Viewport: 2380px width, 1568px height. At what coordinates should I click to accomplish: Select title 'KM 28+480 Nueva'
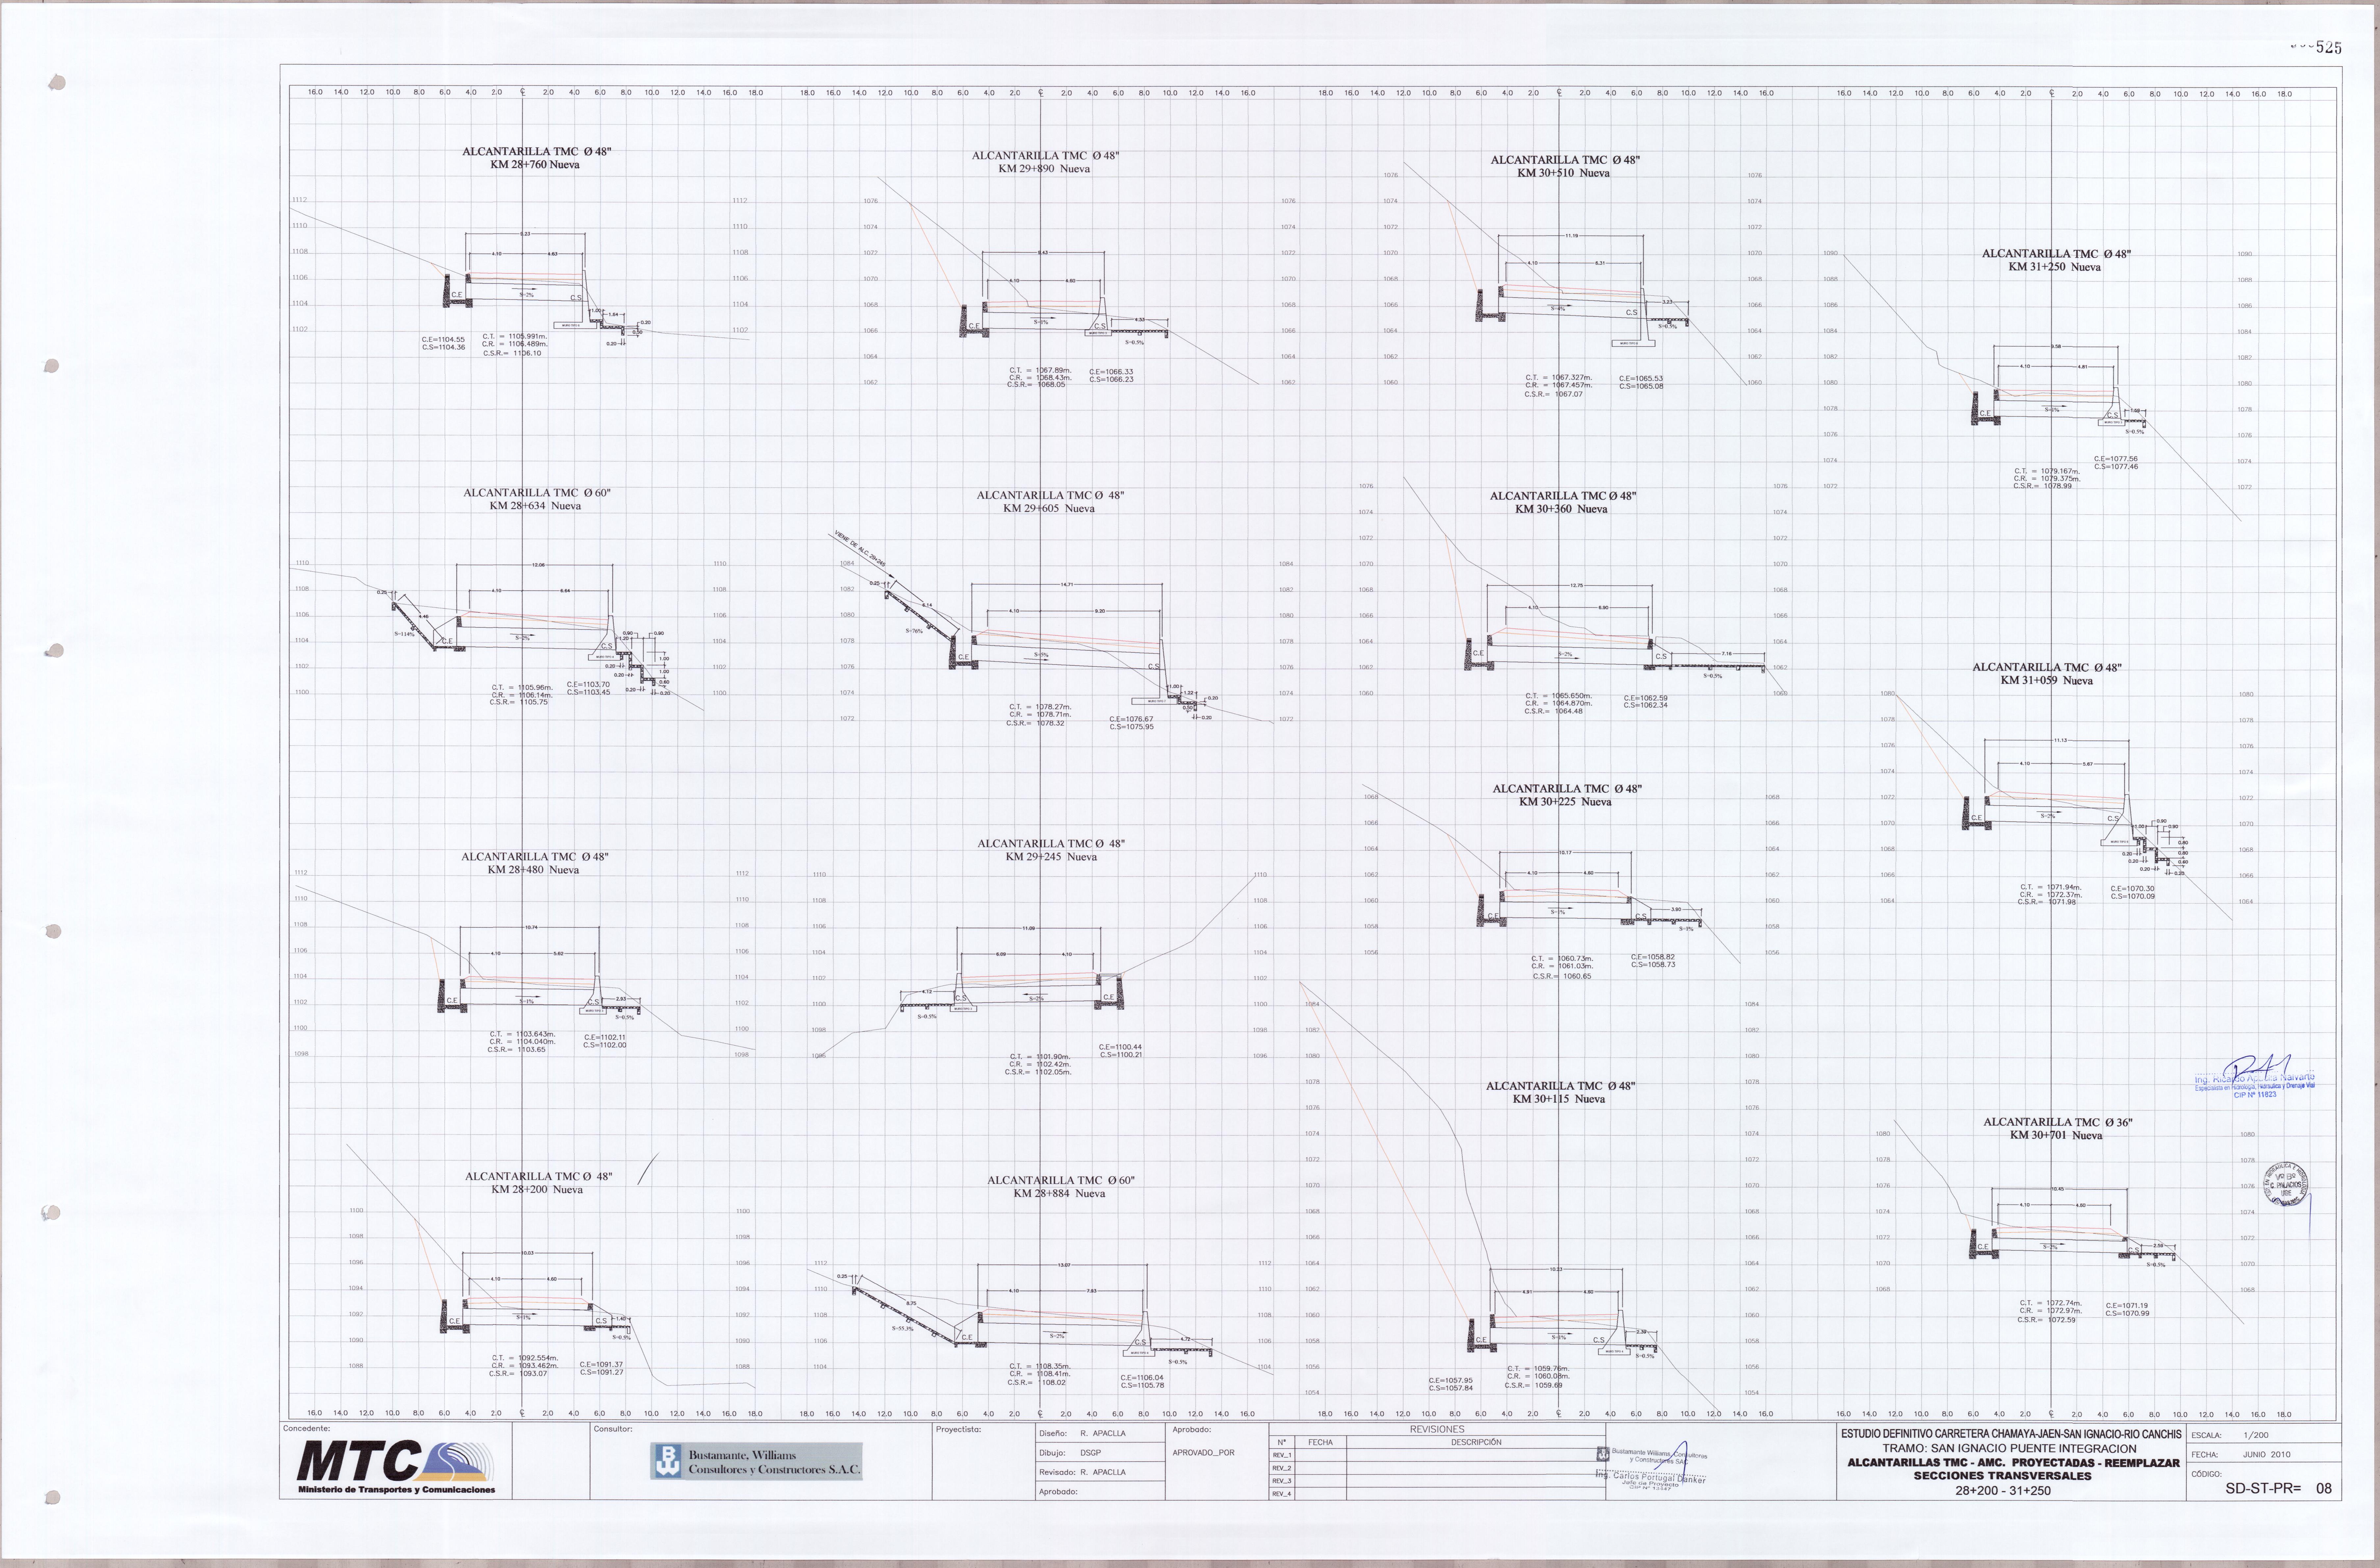[533, 870]
